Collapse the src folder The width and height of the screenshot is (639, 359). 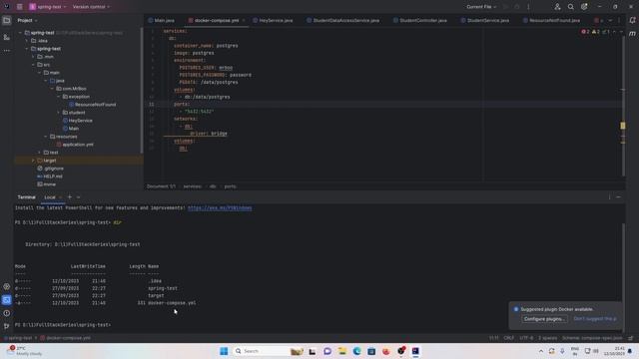click(33, 64)
